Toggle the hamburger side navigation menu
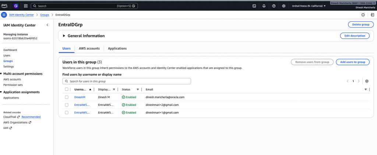 4,15
